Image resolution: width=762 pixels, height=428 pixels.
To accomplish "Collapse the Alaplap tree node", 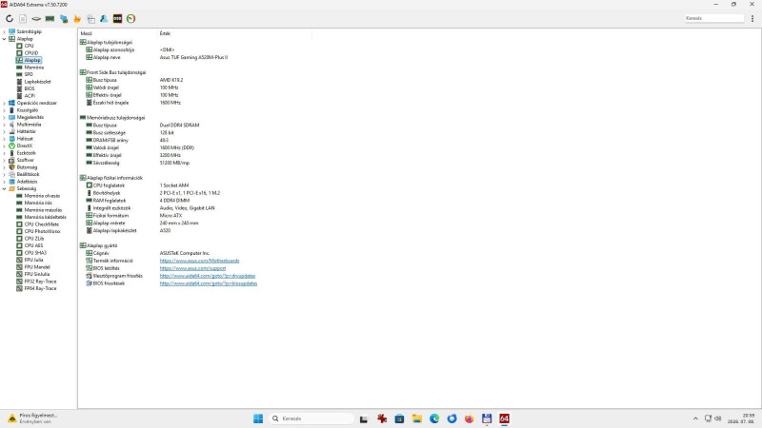I will 5,39.
